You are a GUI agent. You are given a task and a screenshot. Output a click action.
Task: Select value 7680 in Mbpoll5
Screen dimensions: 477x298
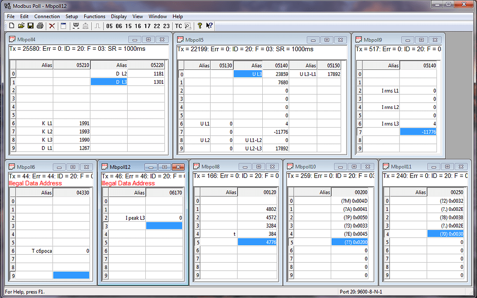[276, 82]
